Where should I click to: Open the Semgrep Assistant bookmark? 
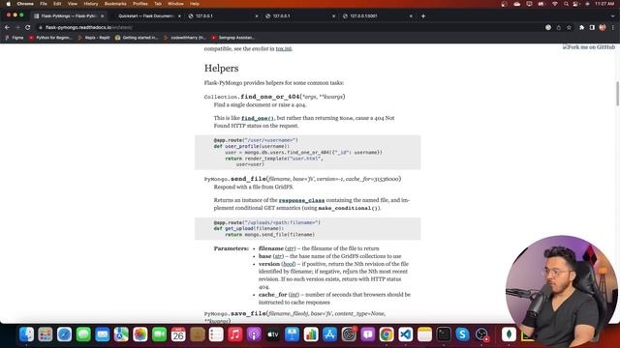pyautogui.click(x=232, y=38)
